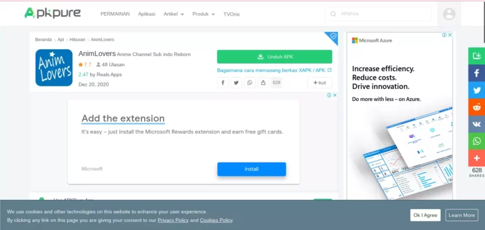Image resolution: width=485 pixels, height=230 pixels.
Task: Click the Learn More cookie button
Action: coord(462,215)
